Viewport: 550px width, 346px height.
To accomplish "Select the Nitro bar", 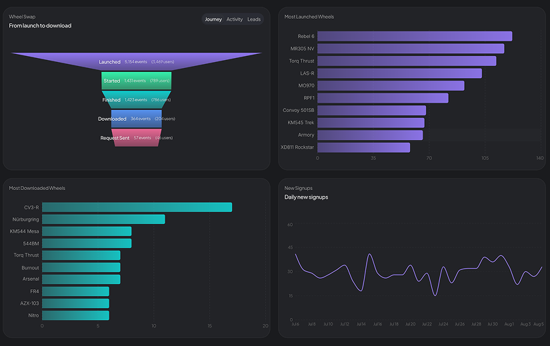I will 75,315.
